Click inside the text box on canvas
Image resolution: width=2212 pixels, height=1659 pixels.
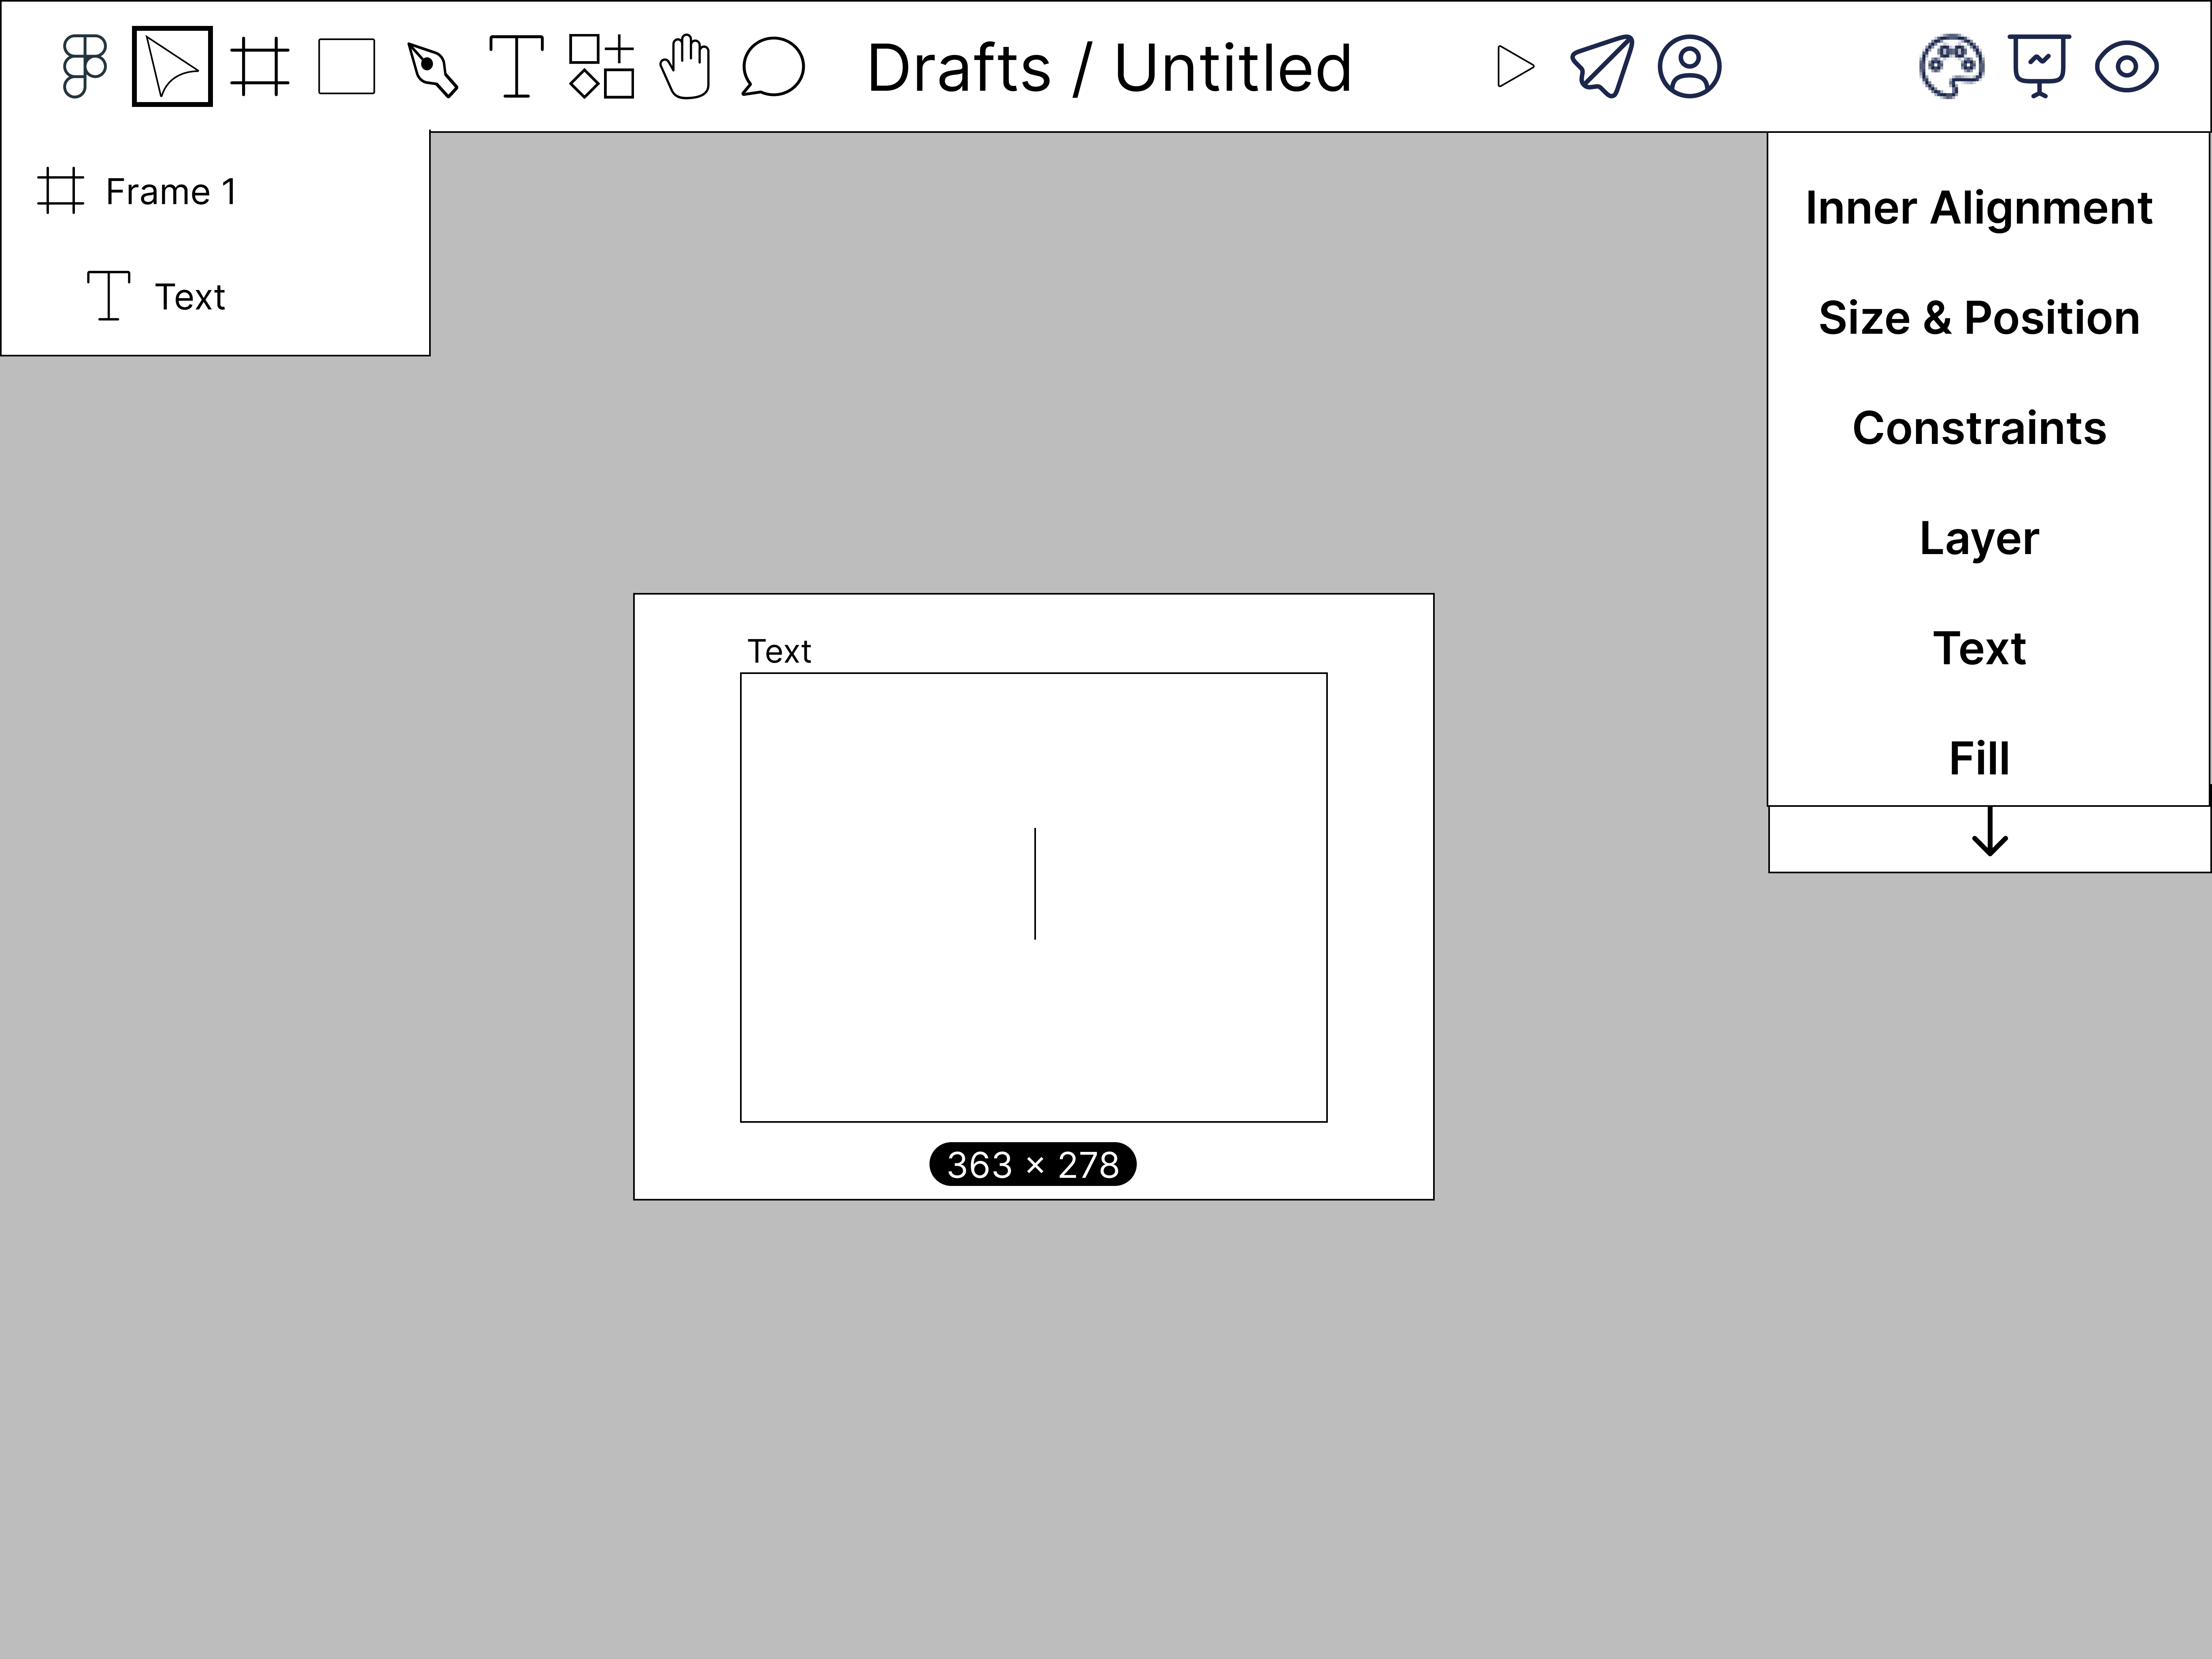click(x=1033, y=898)
